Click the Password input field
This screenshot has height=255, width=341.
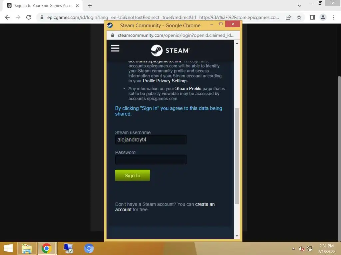point(151,160)
